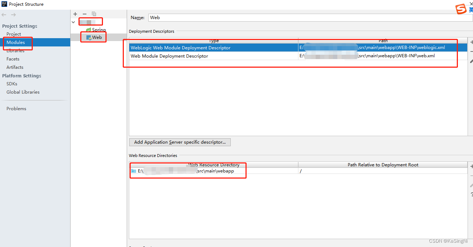View the Problems section
Viewport: 473px width, 247px height.
[x=16, y=108]
